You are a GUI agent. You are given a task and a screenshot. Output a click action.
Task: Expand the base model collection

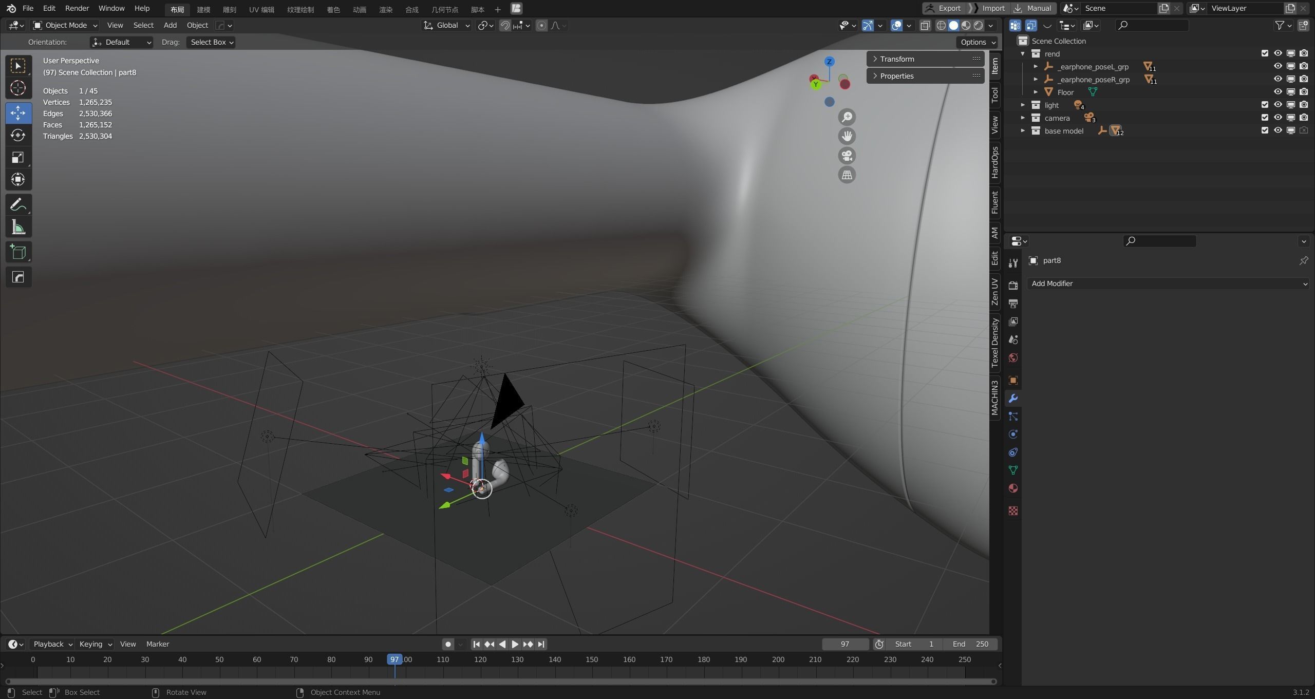tap(1023, 130)
